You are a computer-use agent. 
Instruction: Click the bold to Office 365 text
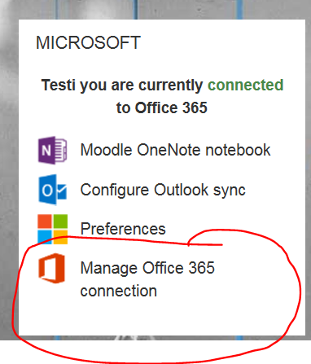162,107
